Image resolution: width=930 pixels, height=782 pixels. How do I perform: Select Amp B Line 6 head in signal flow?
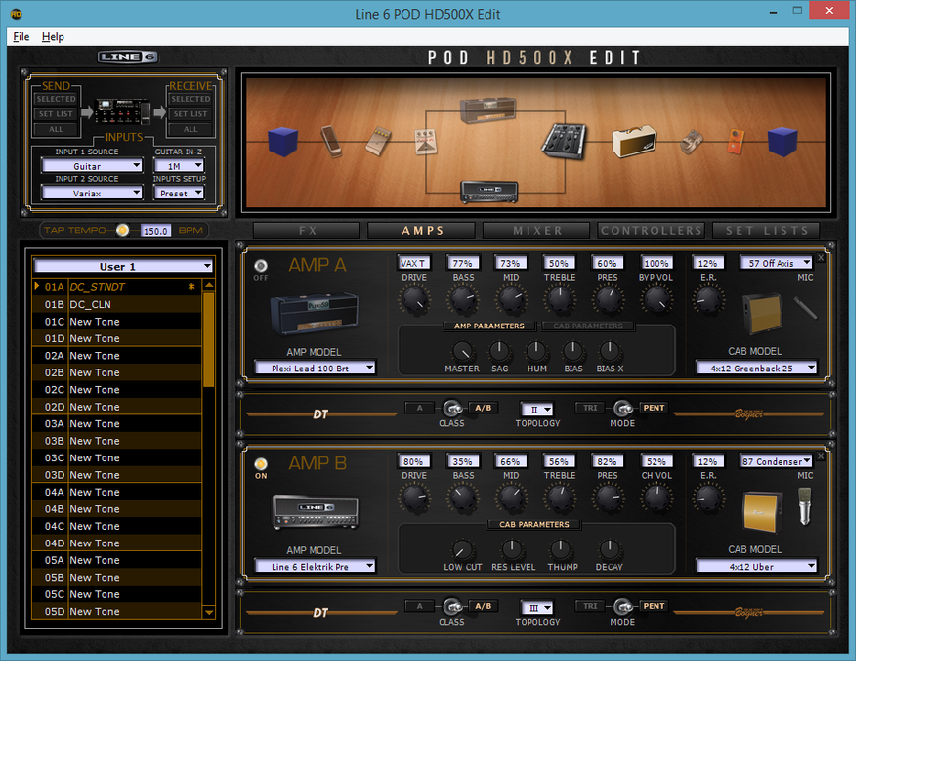pyautogui.click(x=489, y=192)
